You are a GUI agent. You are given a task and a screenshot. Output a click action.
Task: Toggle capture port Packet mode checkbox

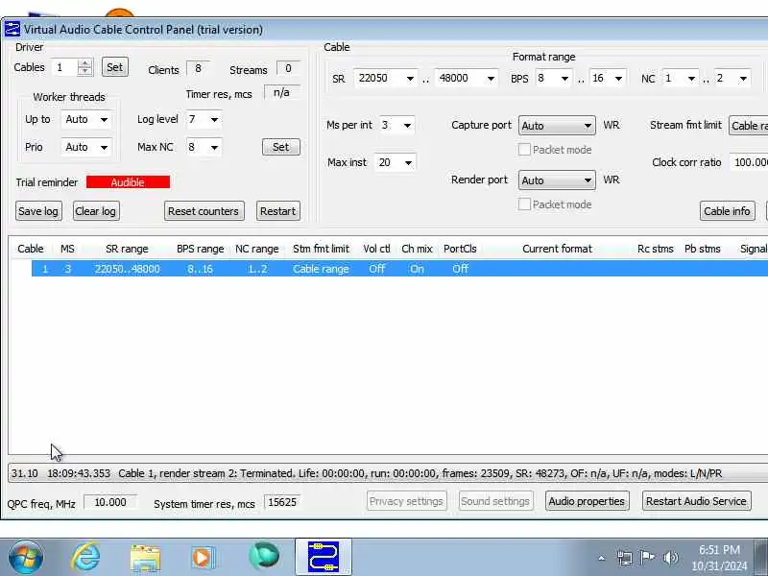click(x=524, y=150)
